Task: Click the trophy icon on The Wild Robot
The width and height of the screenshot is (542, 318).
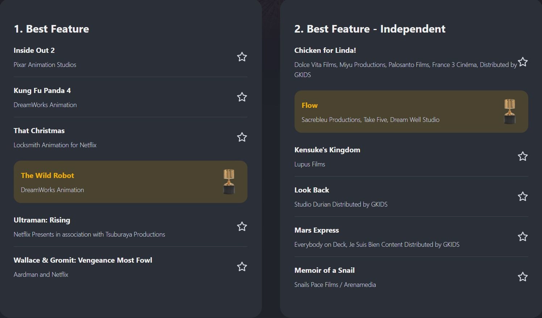Action: (x=229, y=182)
